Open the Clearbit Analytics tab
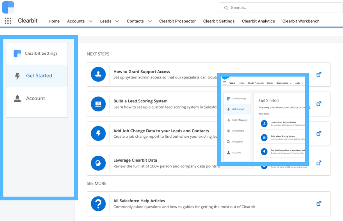The image size is (343, 221). coord(258,21)
